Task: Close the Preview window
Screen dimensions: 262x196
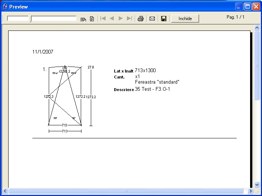Action: pos(256,7)
